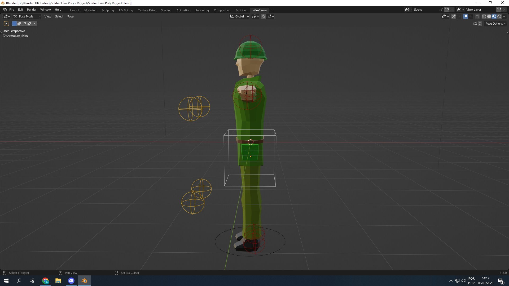The width and height of the screenshot is (509, 286).
Task: Click the View Layer name field
Action: (480, 10)
